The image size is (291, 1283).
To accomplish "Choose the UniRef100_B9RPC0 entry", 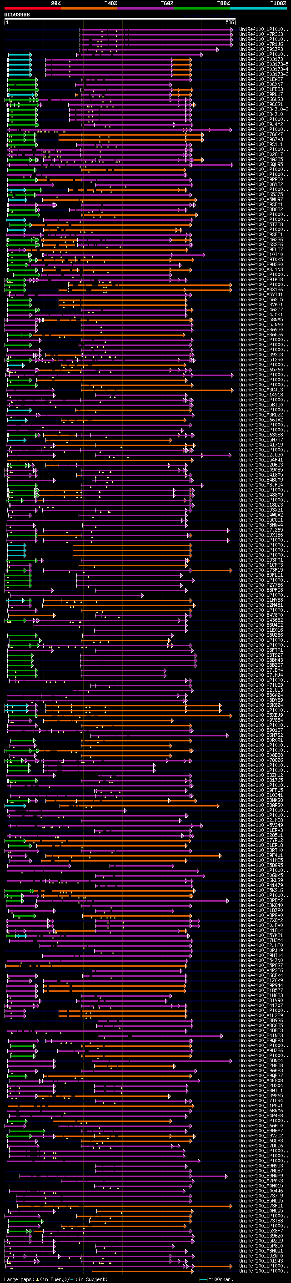I will click(261, 179).
